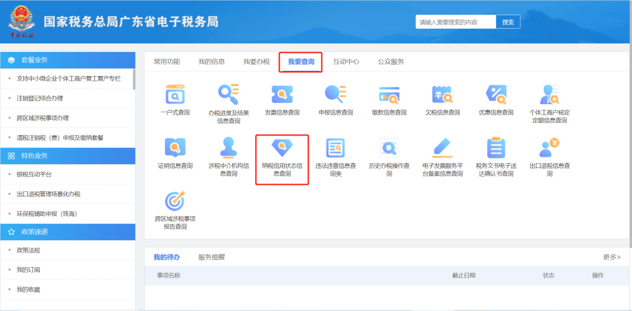The width and height of the screenshot is (632, 311).
Task: Click 事项名称 column header
Action: (169, 275)
